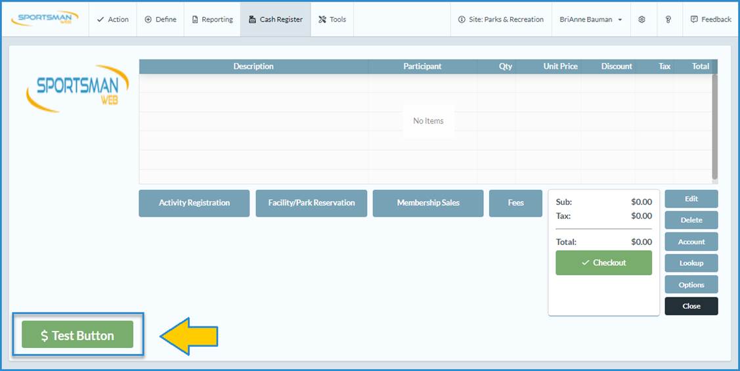The width and height of the screenshot is (740, 371).
Task: Choose the Membership Sales button
Action: point(428,203)
